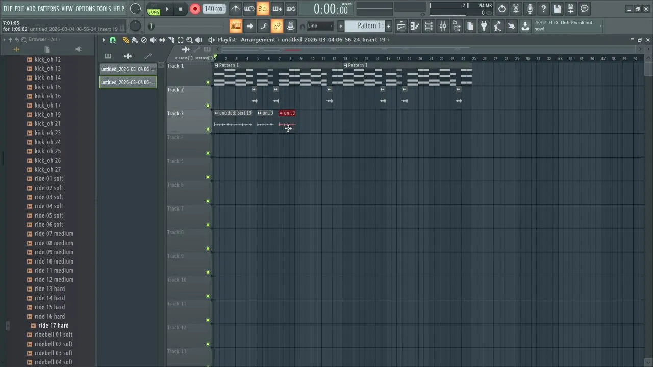The image size is (653, 367).
Task: Open the Line snap dropdown
Action: (x=320, y=26)
